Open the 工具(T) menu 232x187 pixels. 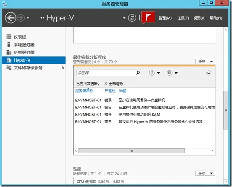(x=183, y=18)
